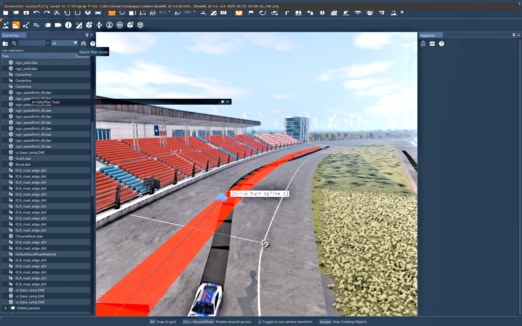Image resolution: width=522 pixels, height=326 pixels.
Task: Toggle the lock icon in the Inspector panel
Action: (423, 44)
